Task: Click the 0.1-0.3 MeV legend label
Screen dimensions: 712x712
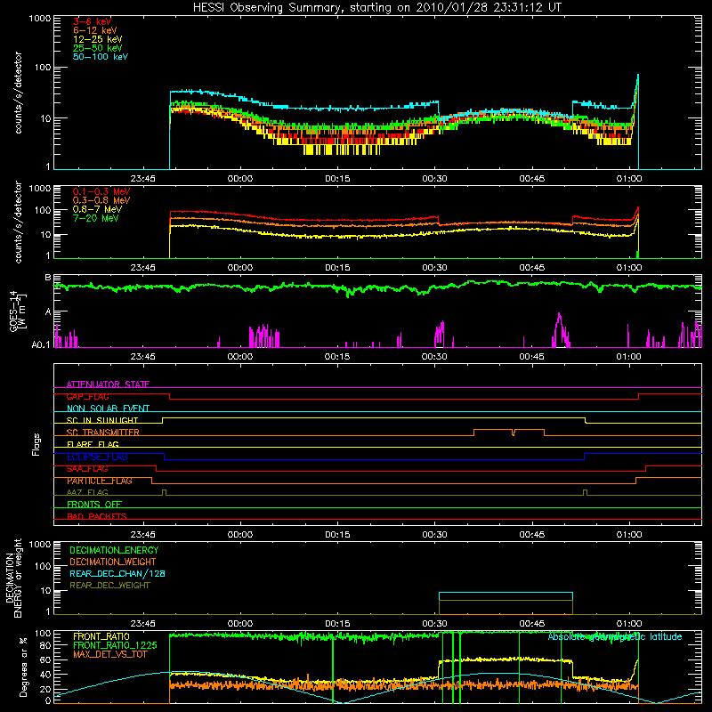Action: coord(101,191)
